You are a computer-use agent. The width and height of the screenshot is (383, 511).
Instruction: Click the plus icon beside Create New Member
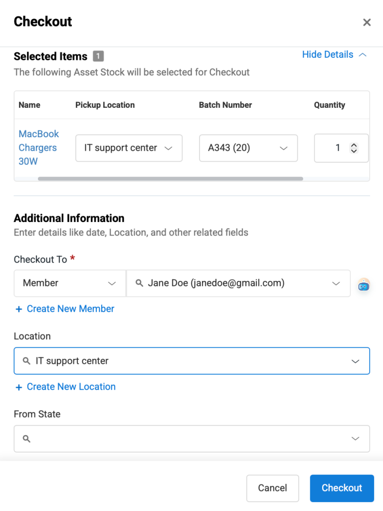(19, 309)
